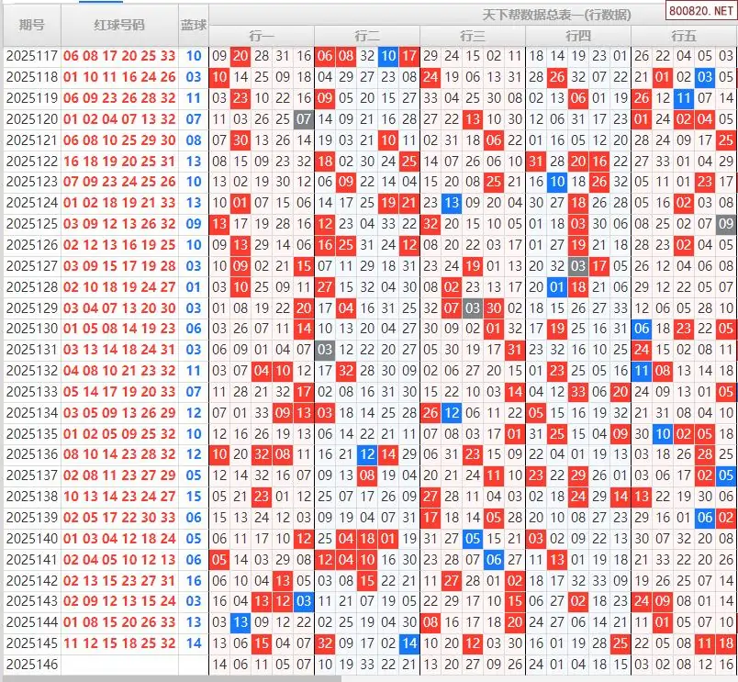Select the 行五 column group header
The width and height of the screenshot is (738, 682).
[684, 36]
